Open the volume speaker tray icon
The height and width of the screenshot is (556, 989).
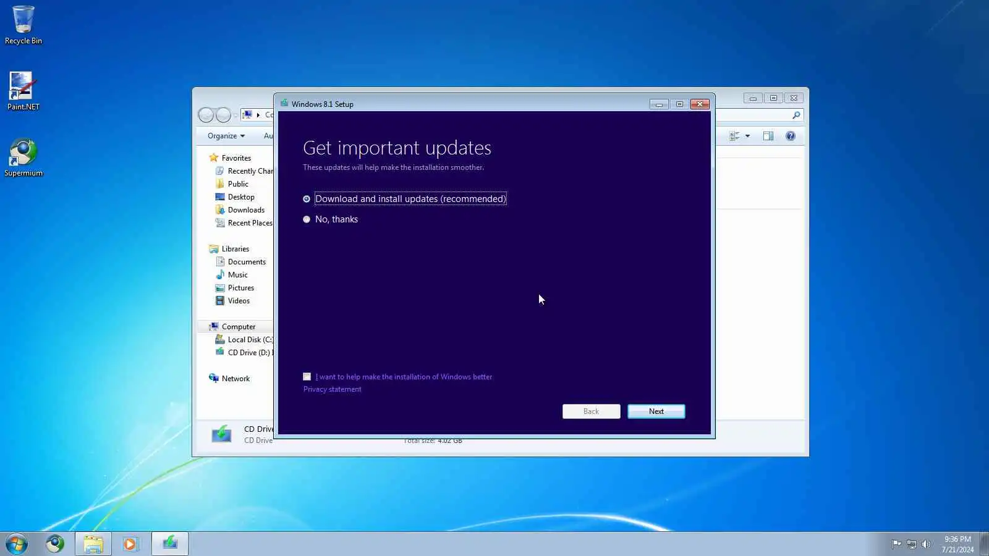(926, 544)
